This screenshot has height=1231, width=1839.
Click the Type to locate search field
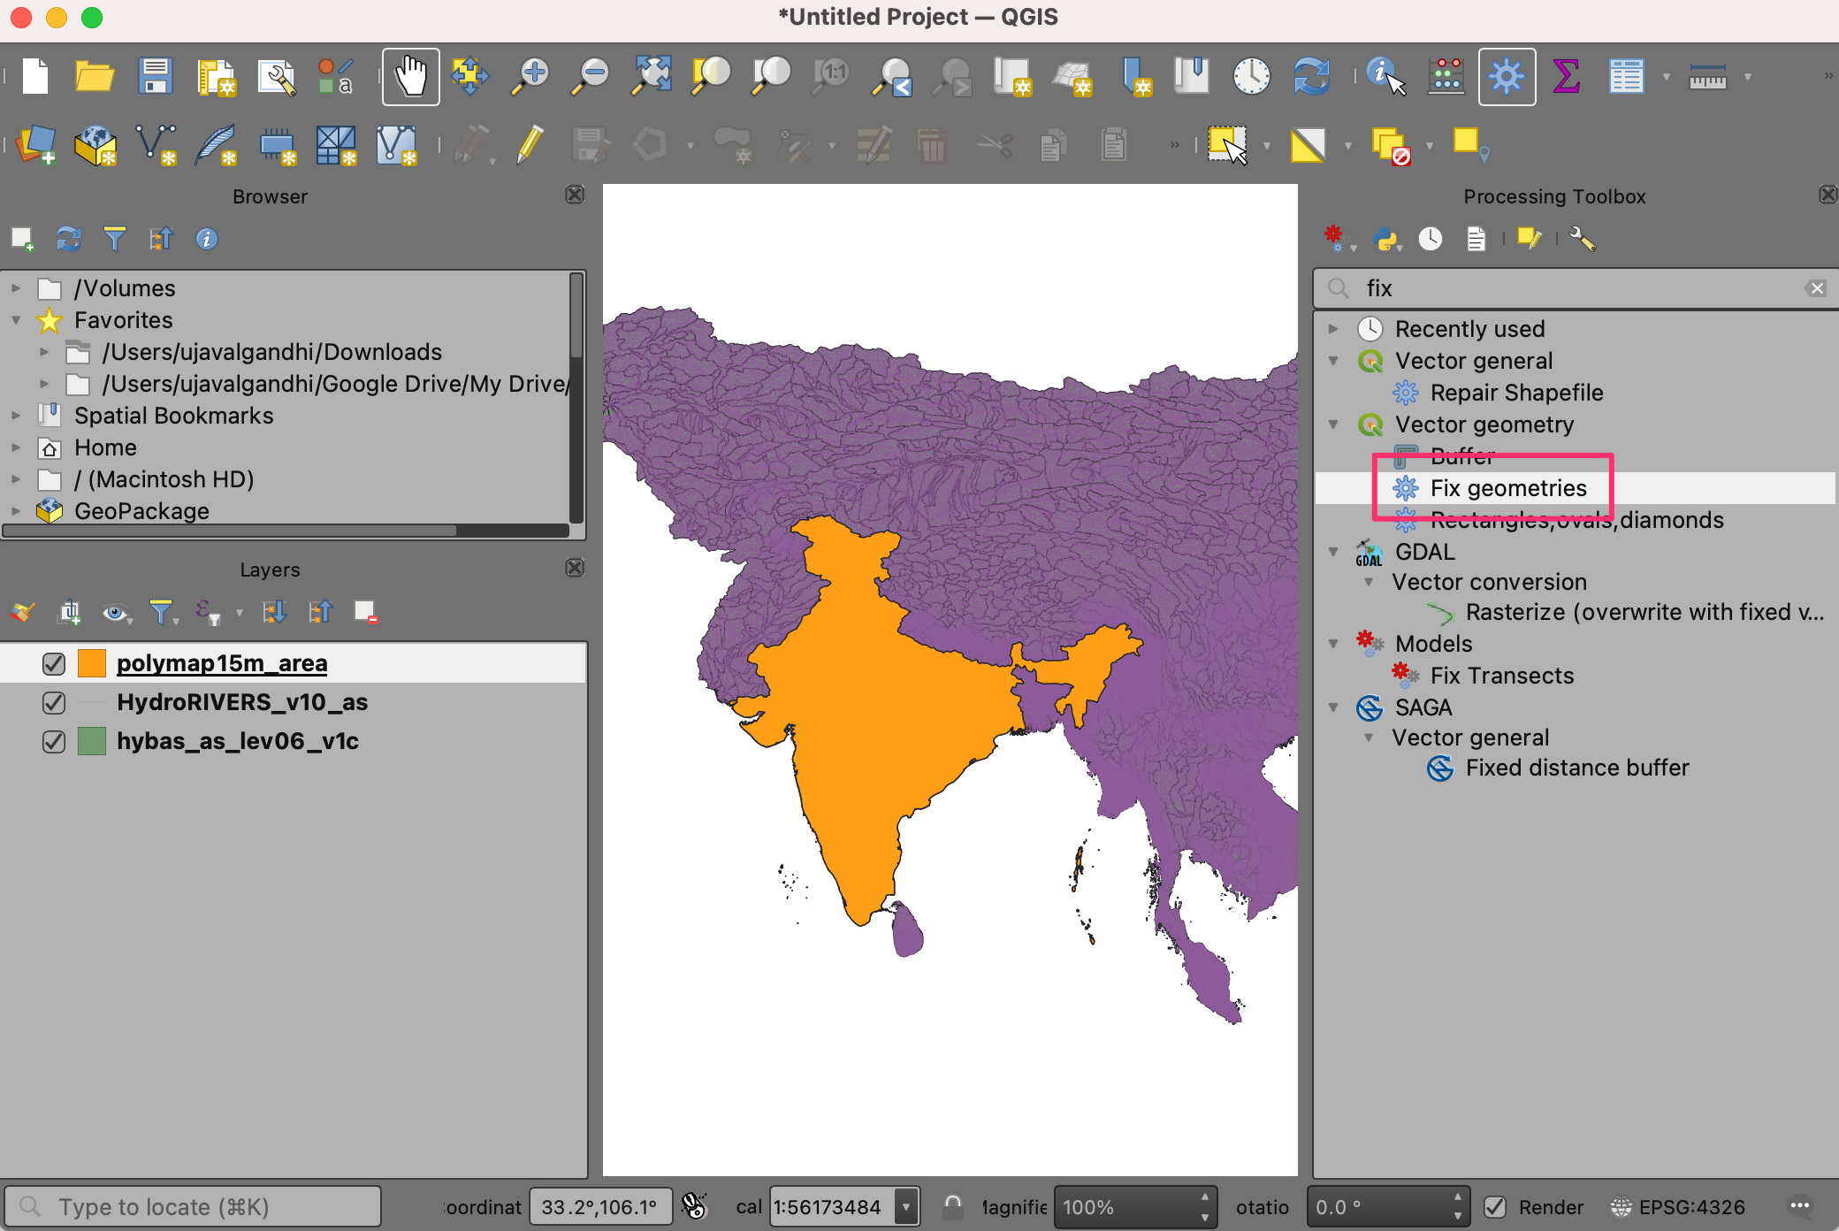coord(195,1207)
